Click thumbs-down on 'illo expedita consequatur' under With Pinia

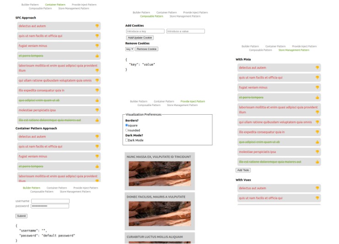pos(317,132)
